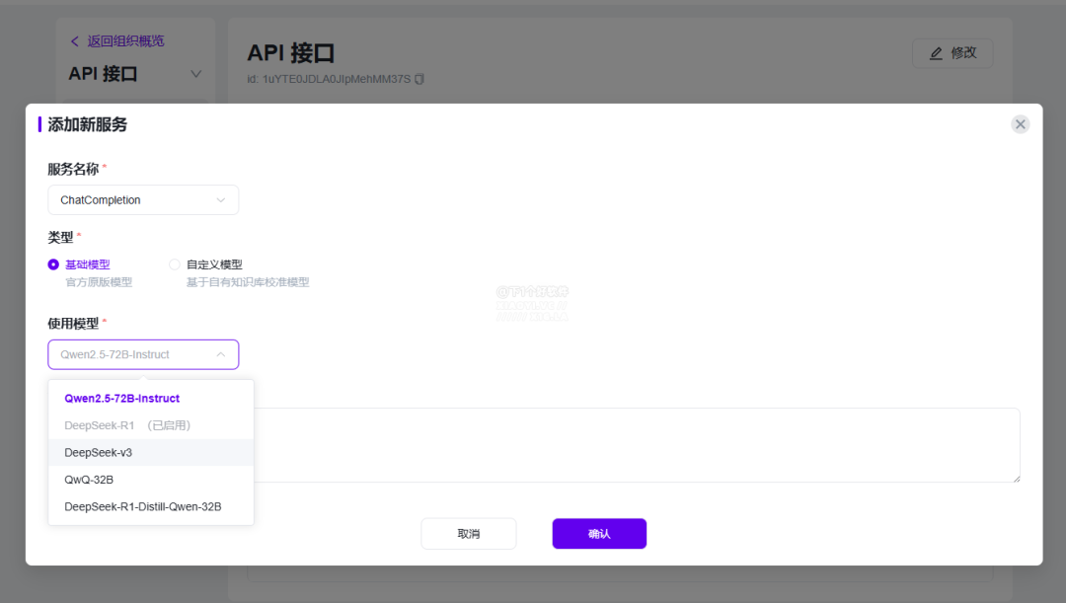Confirm with the 确认 button
1066x603 pixels.
point(599,534)
